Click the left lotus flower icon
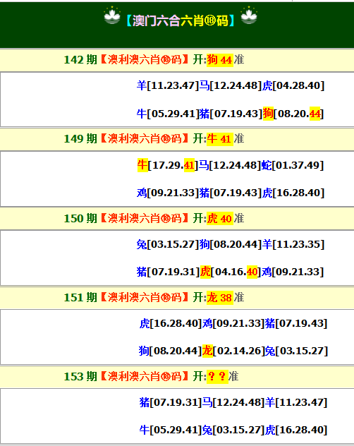 coord(111,15)
